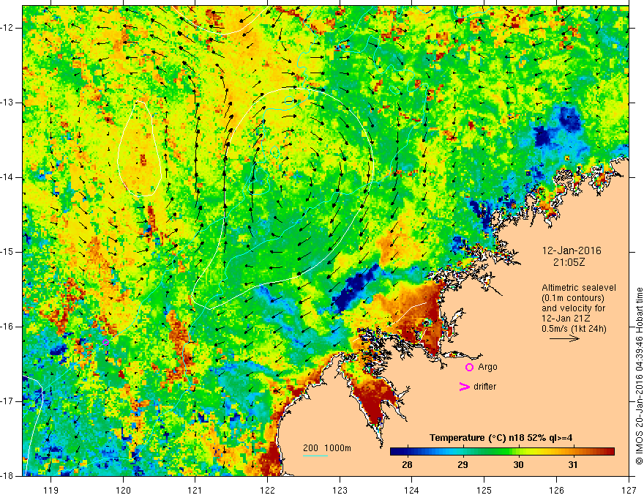Click the color bar label "31"

tap(573, 465)
